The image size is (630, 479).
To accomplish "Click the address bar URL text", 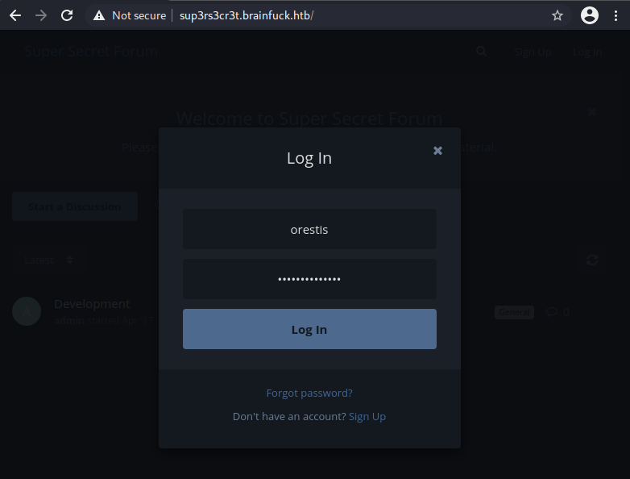I will point(247,15).
